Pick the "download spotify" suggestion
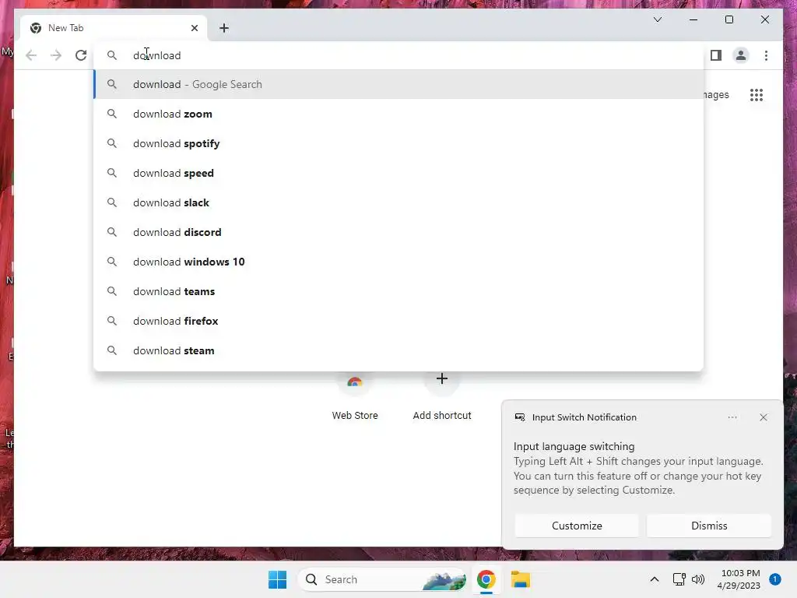Image resolution: width=797 pixels, height=598 pixels. point(399,143)
